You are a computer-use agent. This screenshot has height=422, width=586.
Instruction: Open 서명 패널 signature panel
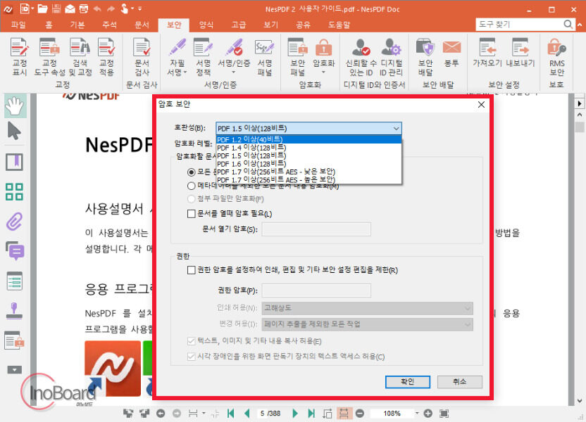[x=265, y=57]
